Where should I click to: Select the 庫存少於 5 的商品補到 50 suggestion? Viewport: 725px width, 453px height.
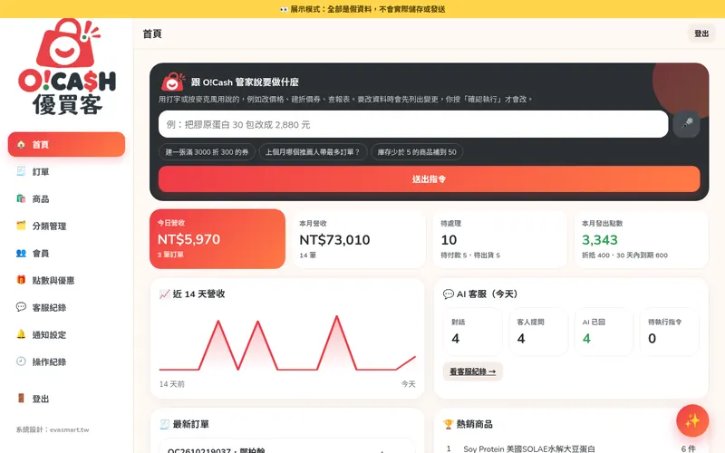coord(417,151)
